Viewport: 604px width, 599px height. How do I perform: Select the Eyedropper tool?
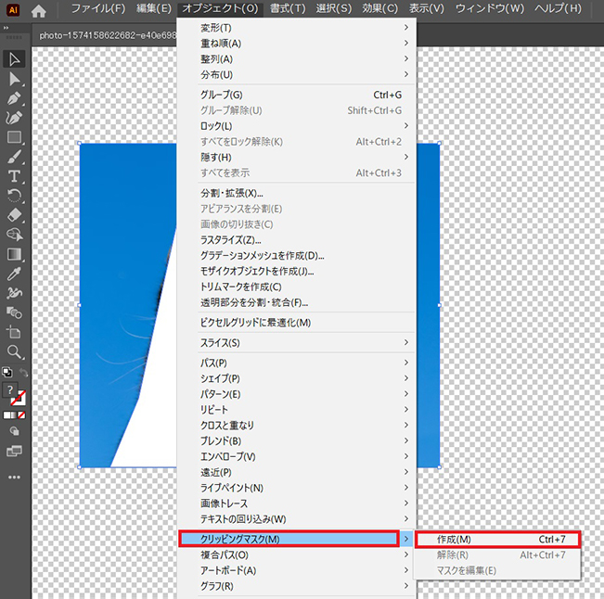click(x=14, y=274)
